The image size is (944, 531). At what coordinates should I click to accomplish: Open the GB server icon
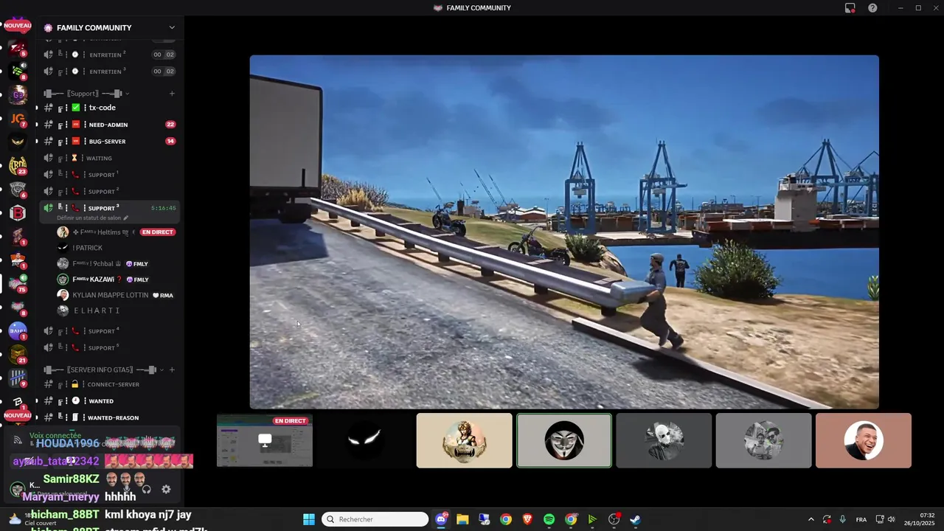(x=18, y=94)
